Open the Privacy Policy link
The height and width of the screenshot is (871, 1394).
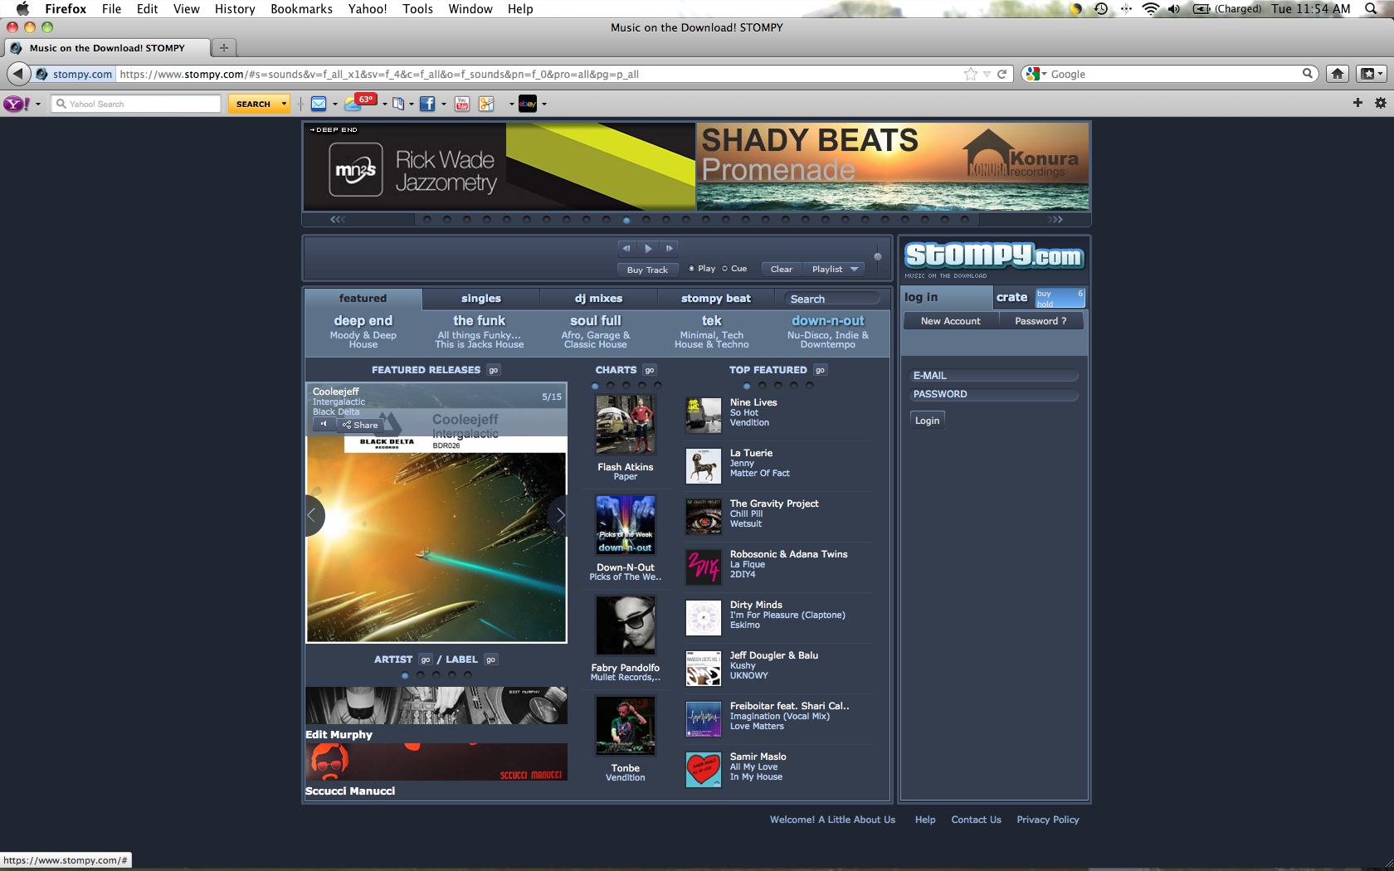pos(1048,820)
